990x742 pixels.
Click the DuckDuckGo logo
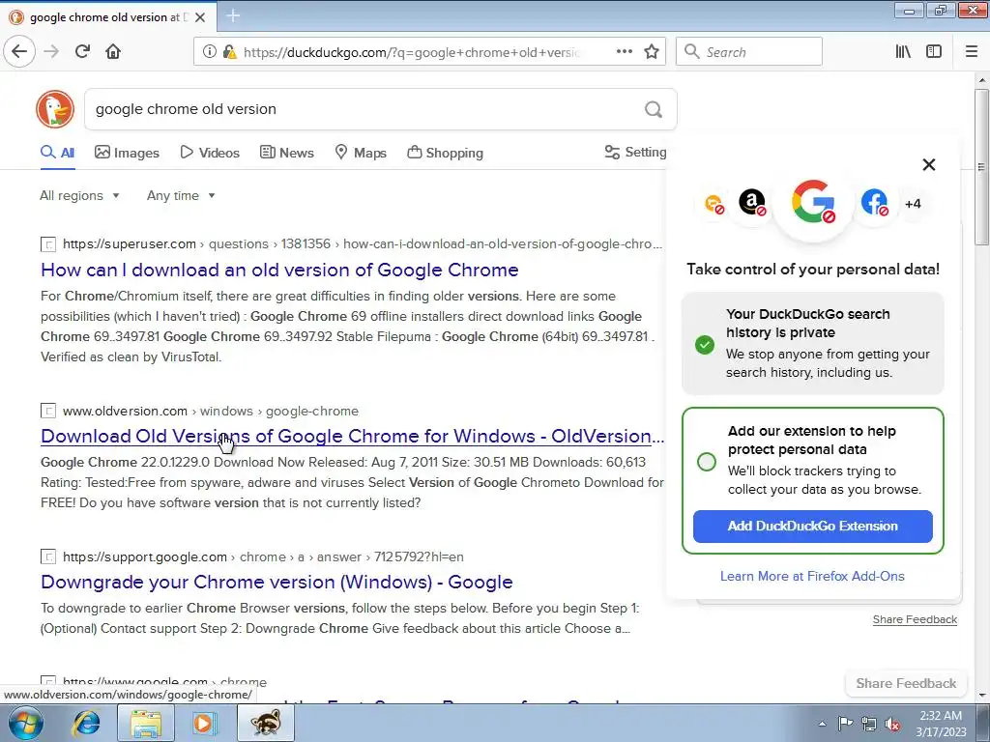click(55, 109)
